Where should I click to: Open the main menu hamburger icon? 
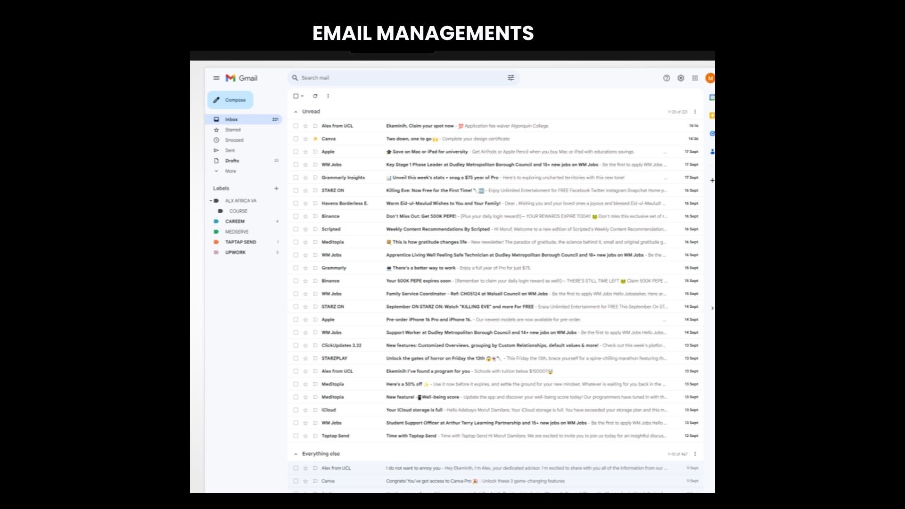pyautogui.click(x=216, y=78)
